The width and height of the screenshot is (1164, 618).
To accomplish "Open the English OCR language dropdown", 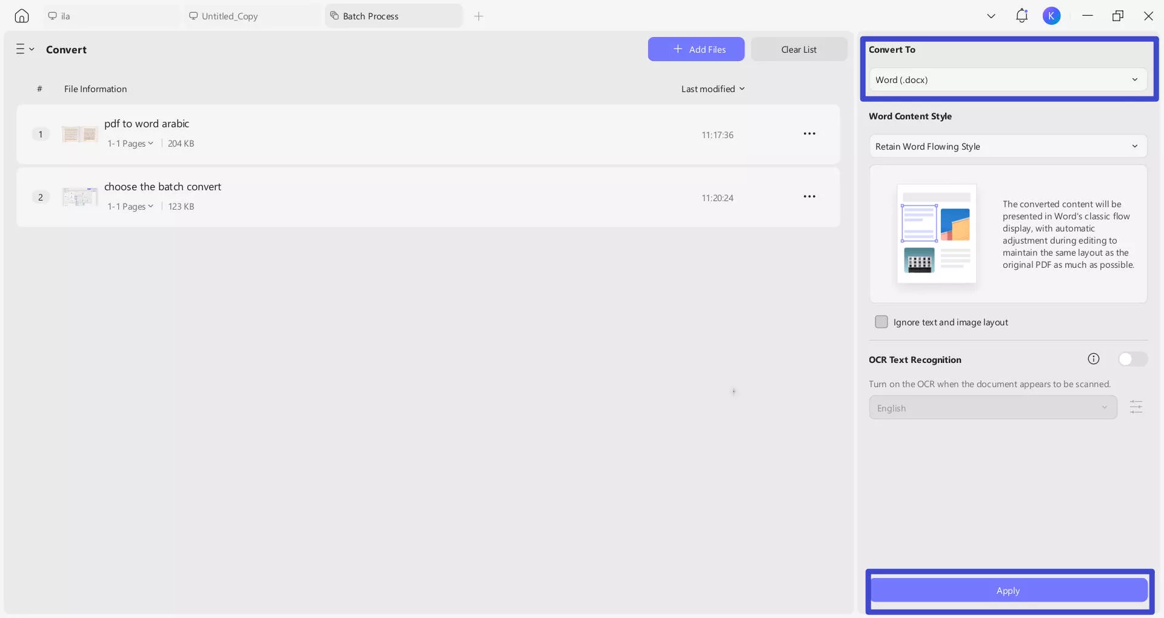I will click(992, 407).
